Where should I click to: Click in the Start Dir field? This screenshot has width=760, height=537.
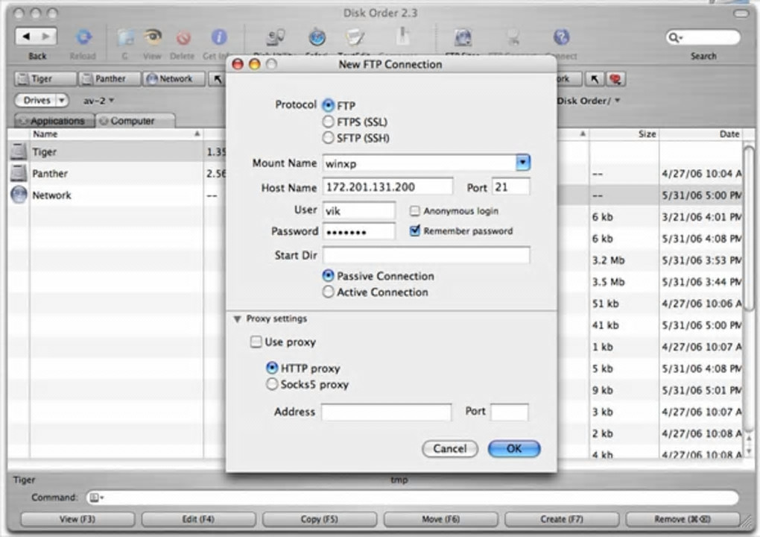click(426, 255)
